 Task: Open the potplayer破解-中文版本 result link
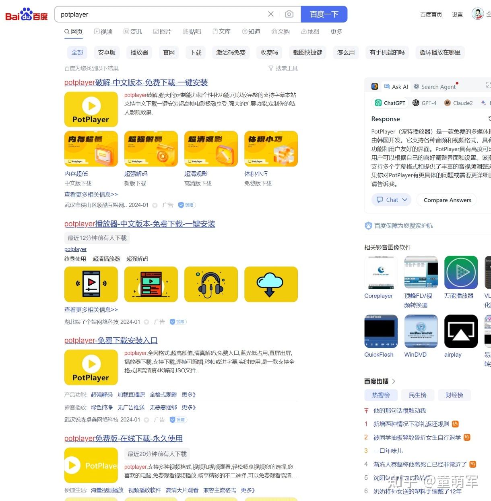pos(136,82)
